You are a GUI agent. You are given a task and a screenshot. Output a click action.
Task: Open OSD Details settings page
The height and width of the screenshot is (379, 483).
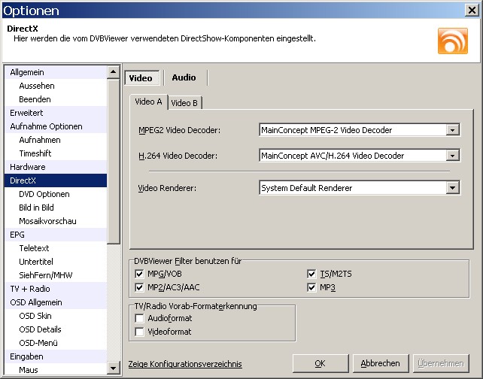point(56,329)
